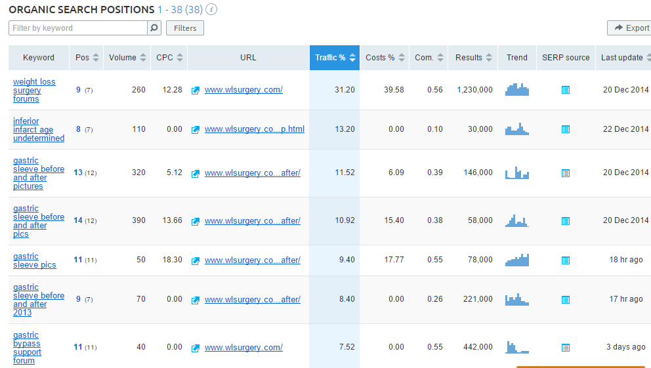Viewport: 651px width, 368px height.
Task: Click the magnifier search icon in filter box
Action: click(x=154, y=28)
